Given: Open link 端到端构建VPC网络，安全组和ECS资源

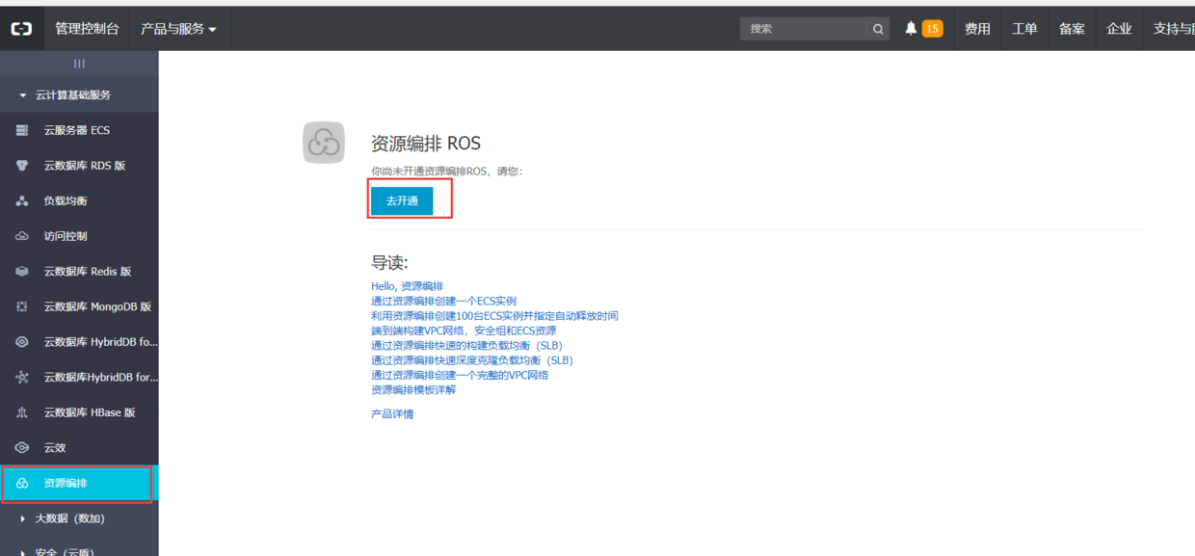Looking at the screenshot, I should [x=464, y=331].
